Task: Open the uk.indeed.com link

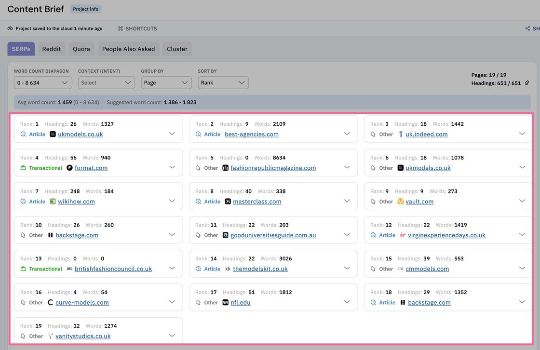Action: 426,134
